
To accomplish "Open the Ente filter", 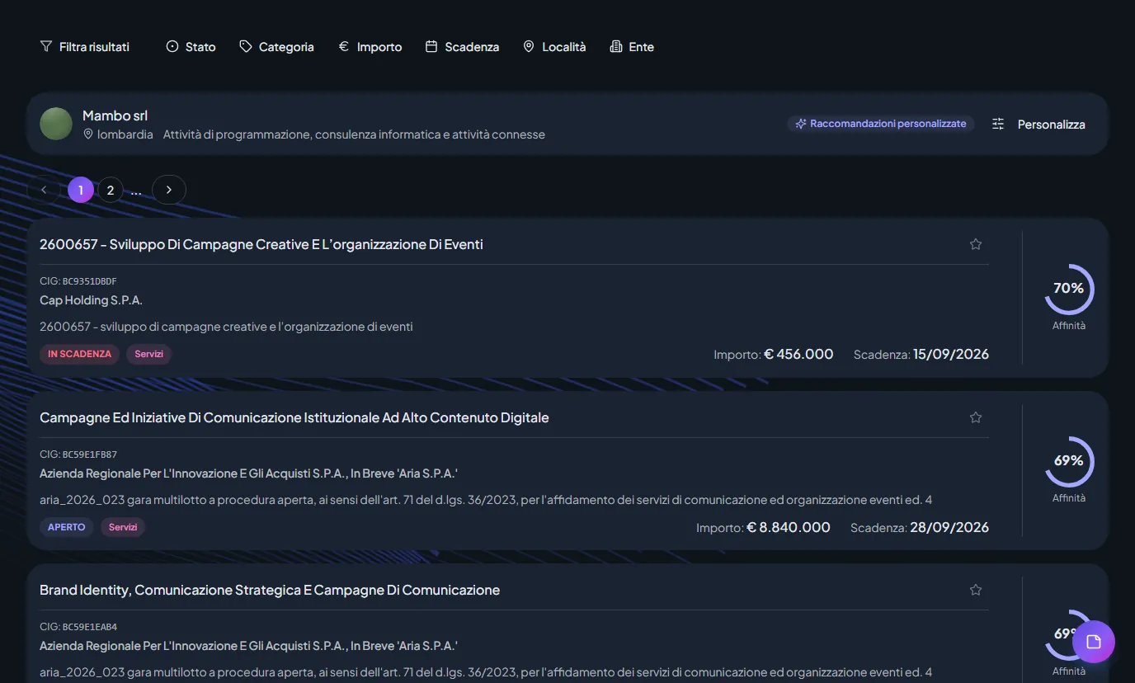I will coord(632,47).
